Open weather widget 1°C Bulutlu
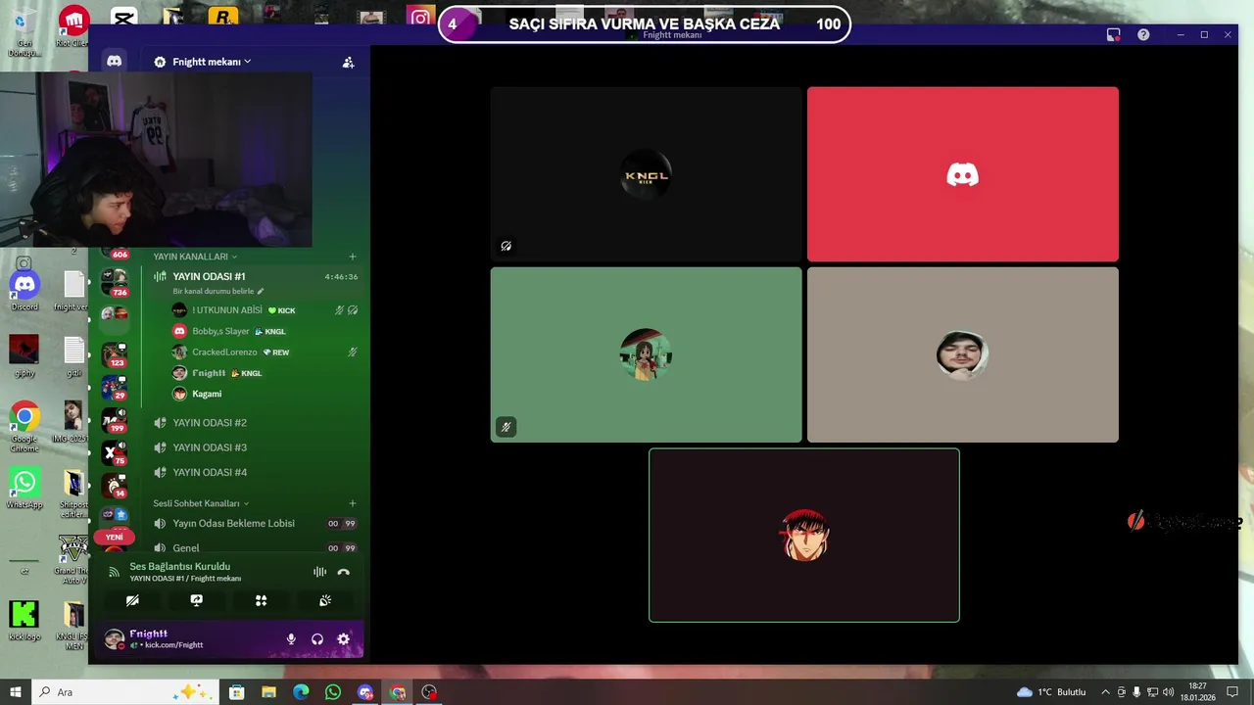The image size is (1254, 705). pos(1051,692)
